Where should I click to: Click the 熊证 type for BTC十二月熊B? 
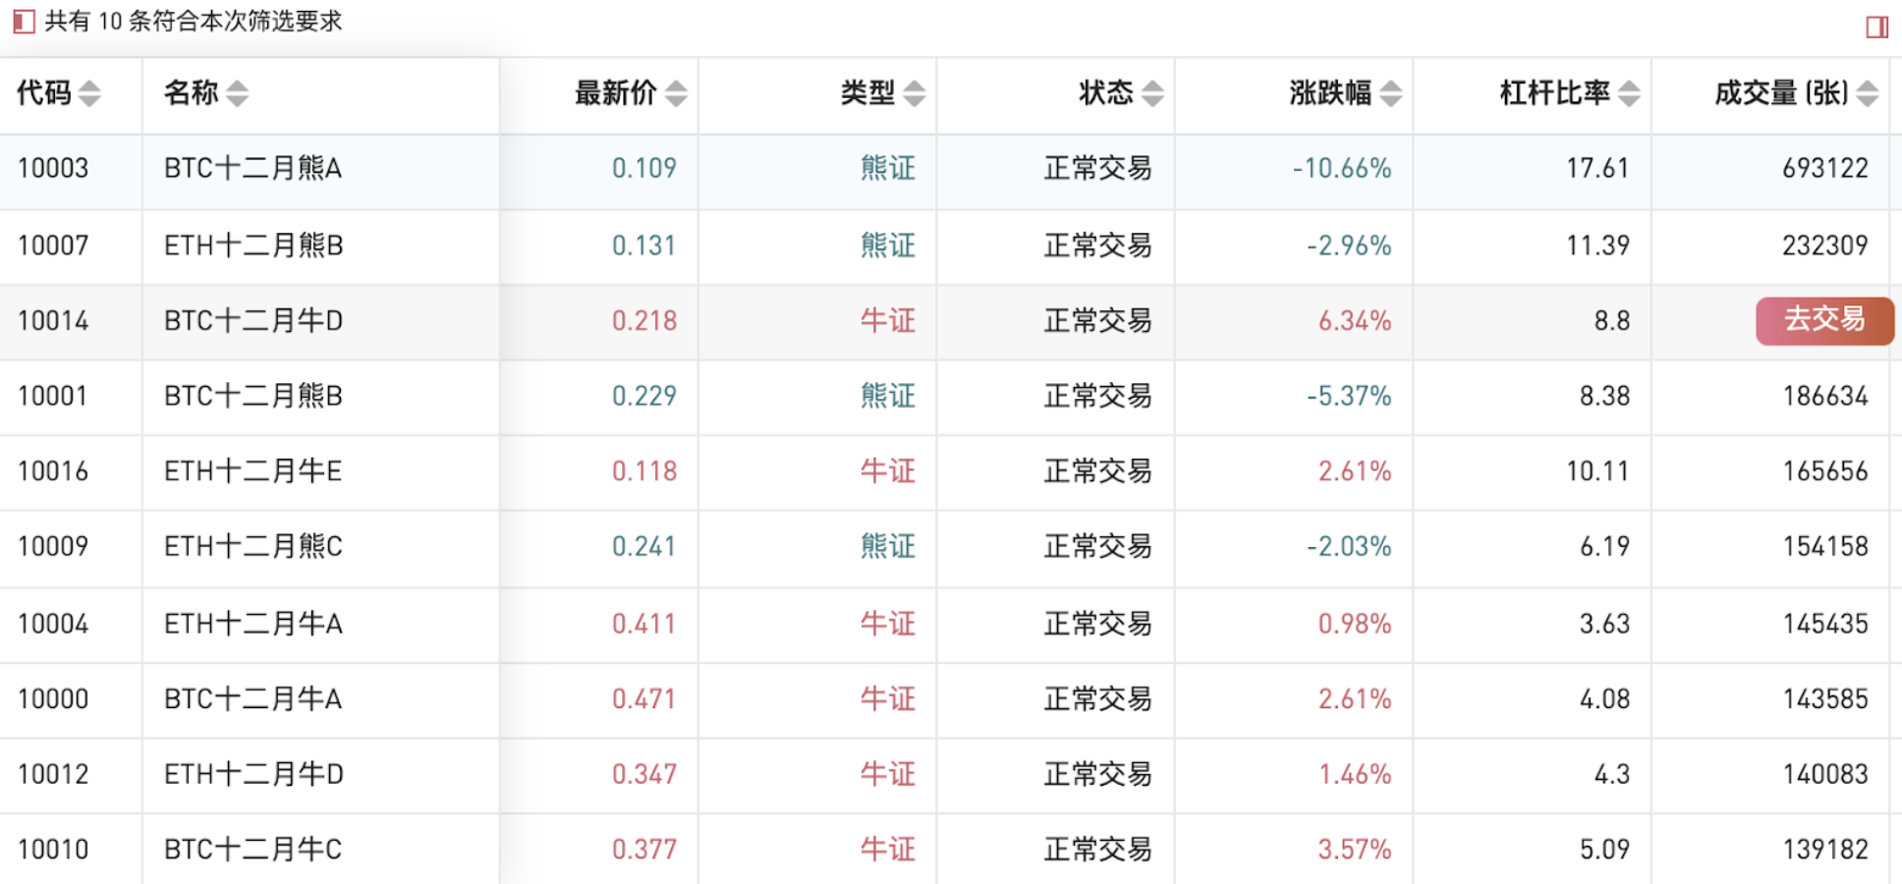click(887, 397)
